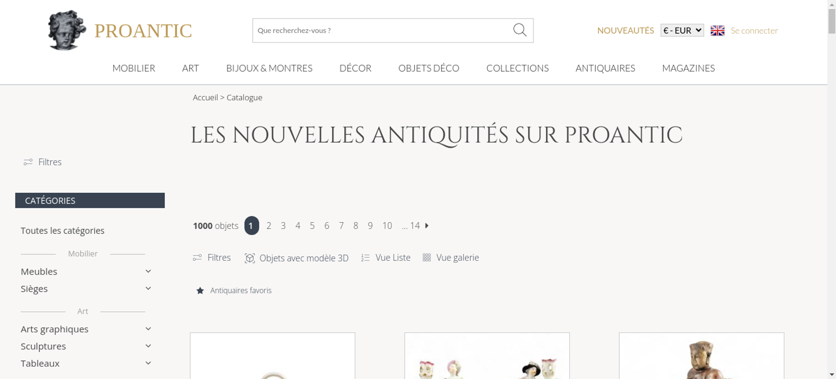The width and height of the screenshot is (836, 379).
Task: Go to next page arrow in pagination
Action: [x=427, y=225]
